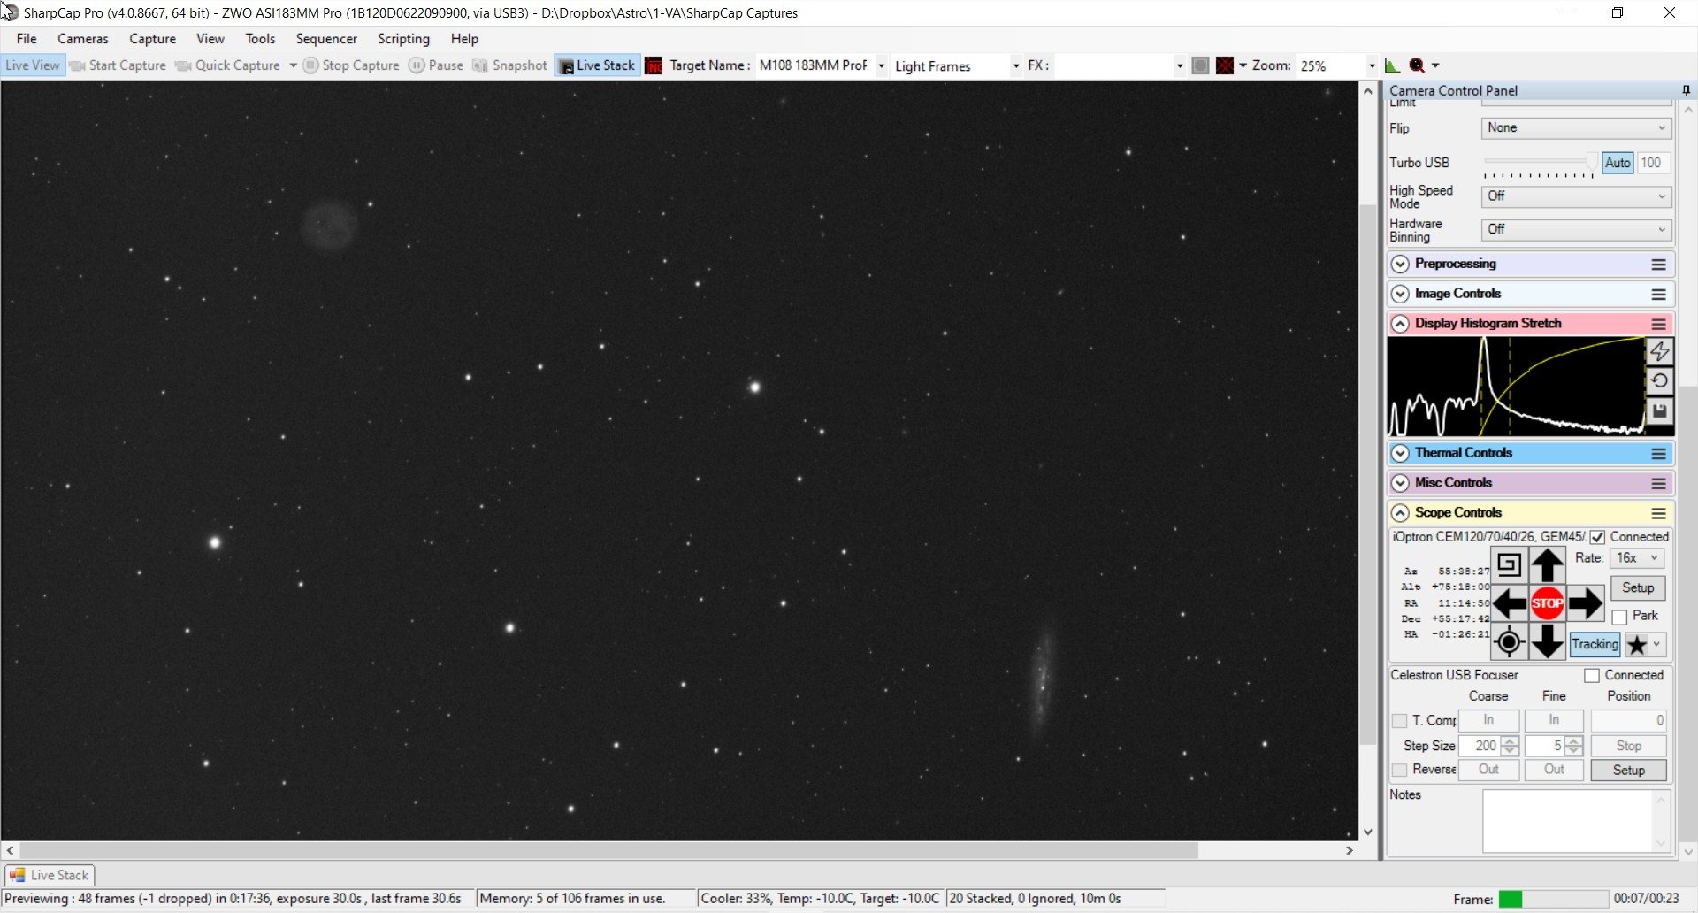
Task: Open the mount Rate dropdown showing 16x
Action: [x=1637, y=558]
